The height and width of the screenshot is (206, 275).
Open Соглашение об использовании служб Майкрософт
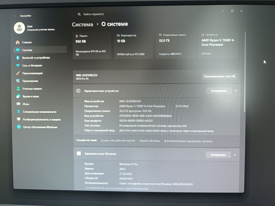(117, 188)
